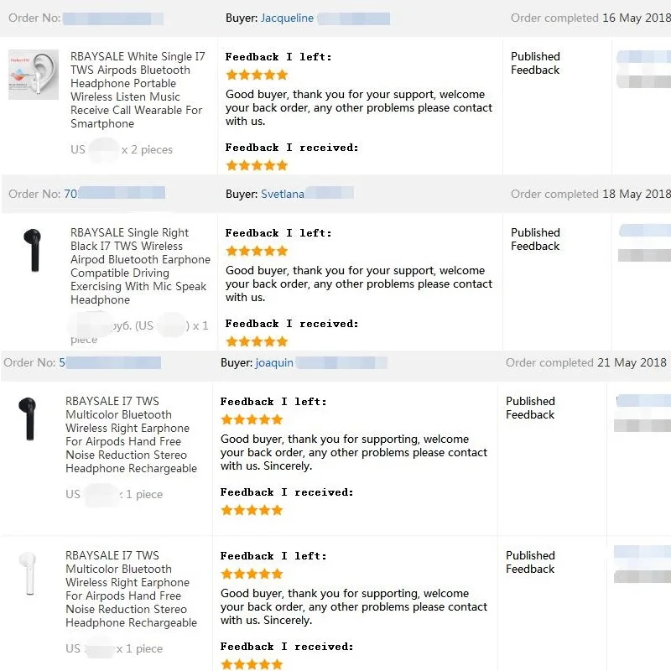Click the white single I7 earphone thumbnail

[x=34, y=75]
